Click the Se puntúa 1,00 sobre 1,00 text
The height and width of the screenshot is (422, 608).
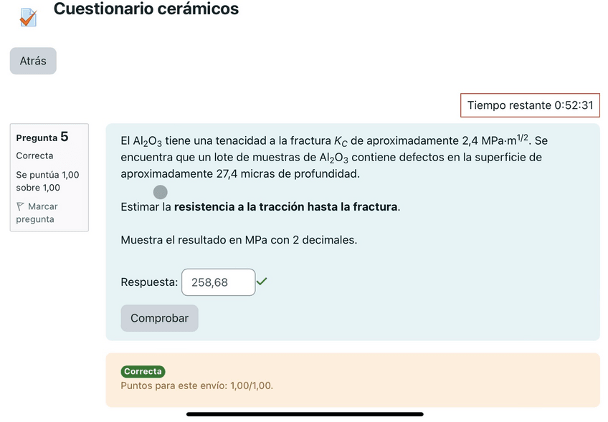click(47, 181)
